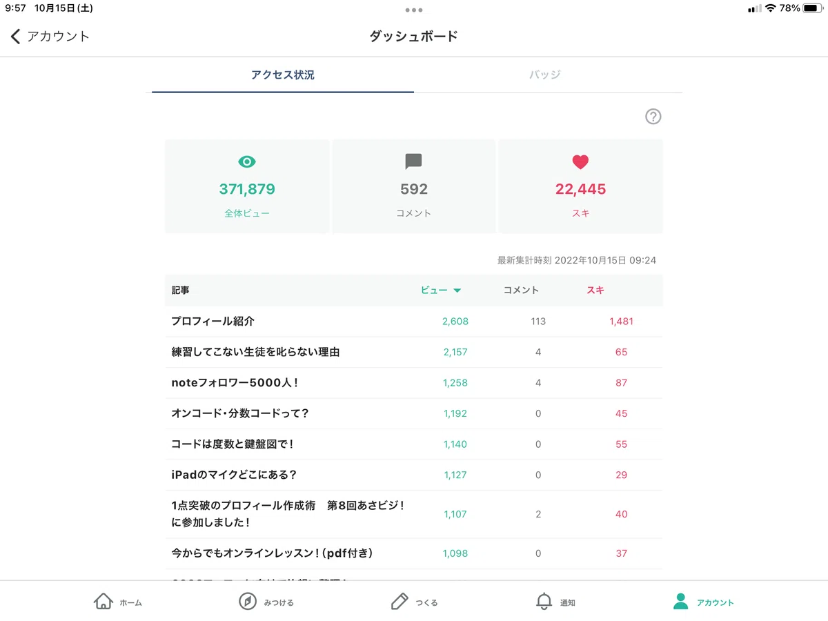
Task: Open アカウント person in bottom bar
Action: (703, 602)
